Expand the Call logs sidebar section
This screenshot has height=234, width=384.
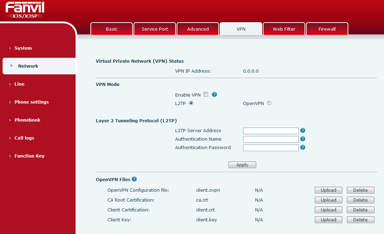pyautogui.click(x=24, y=138)
